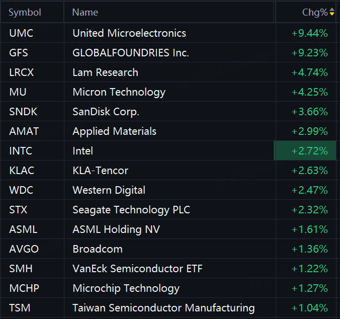
Task: Click the +9.44% change value for UMC
Action: (x=309, y=33)
